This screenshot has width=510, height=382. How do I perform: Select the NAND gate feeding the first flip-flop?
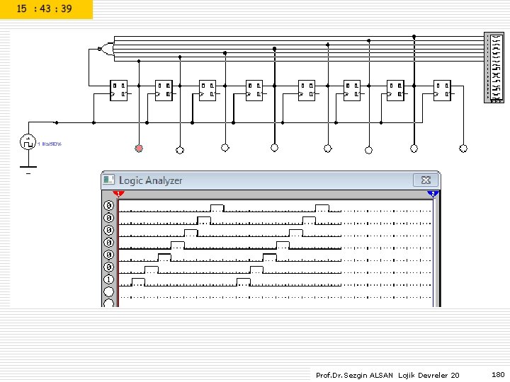[106, 49]
